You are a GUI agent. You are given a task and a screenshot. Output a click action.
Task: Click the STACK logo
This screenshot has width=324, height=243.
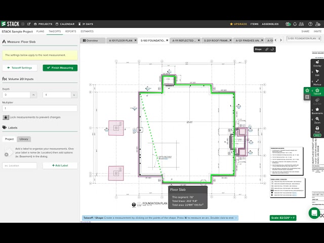pyautogui.click(x=10, y=24)
